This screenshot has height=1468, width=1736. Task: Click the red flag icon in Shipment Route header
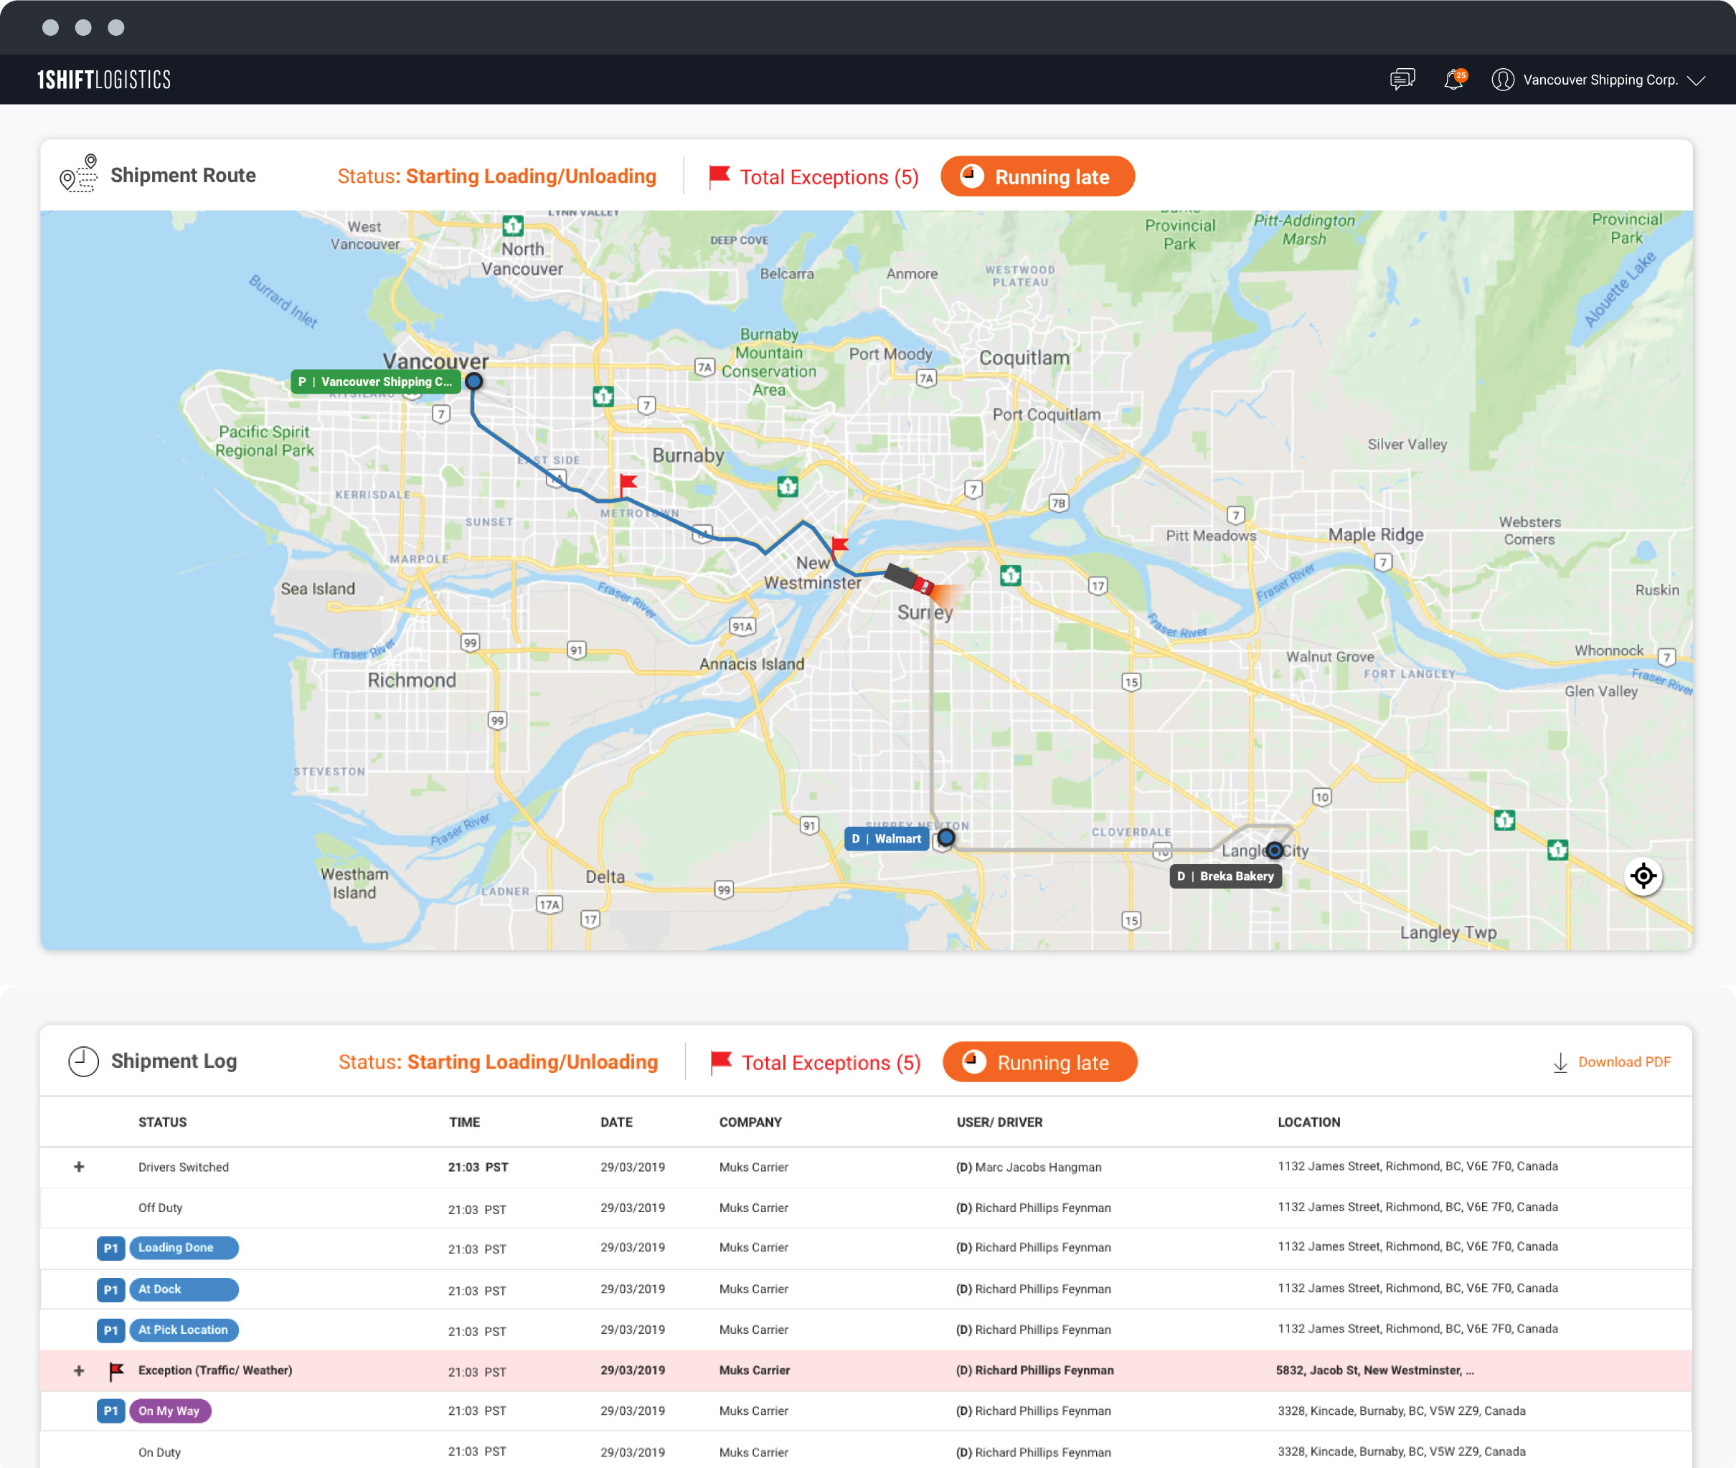pyautogui.click(x=719, y=176)
